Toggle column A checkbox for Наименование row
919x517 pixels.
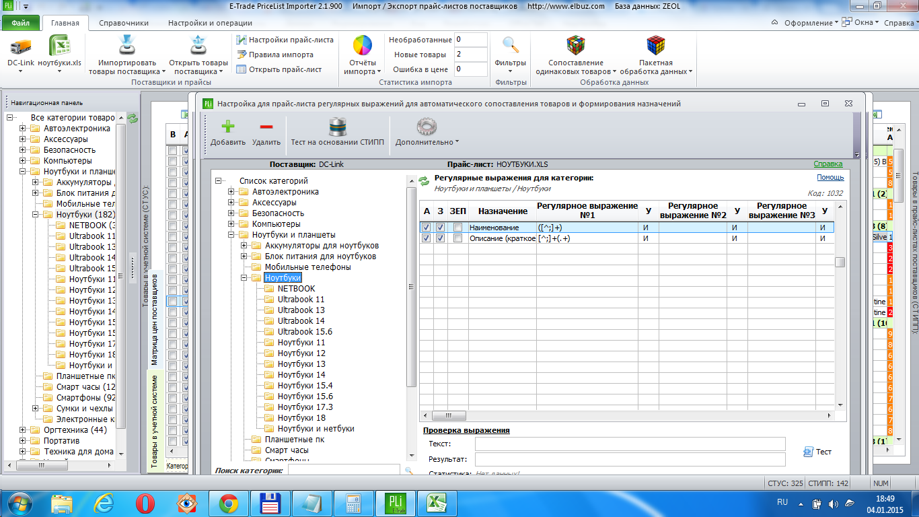click(x=426, y=228)
